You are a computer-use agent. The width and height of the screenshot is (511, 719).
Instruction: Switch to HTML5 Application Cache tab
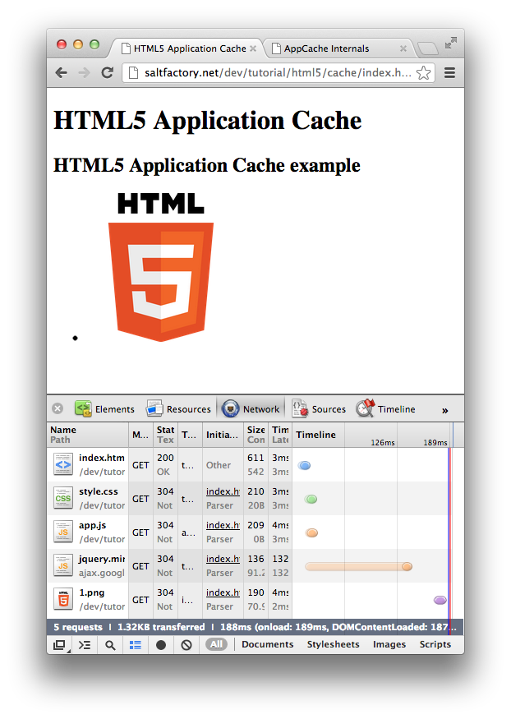pyautogui.click(x=186, y=48)
